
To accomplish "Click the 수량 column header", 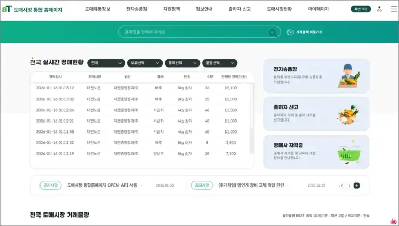I will 210,77.
